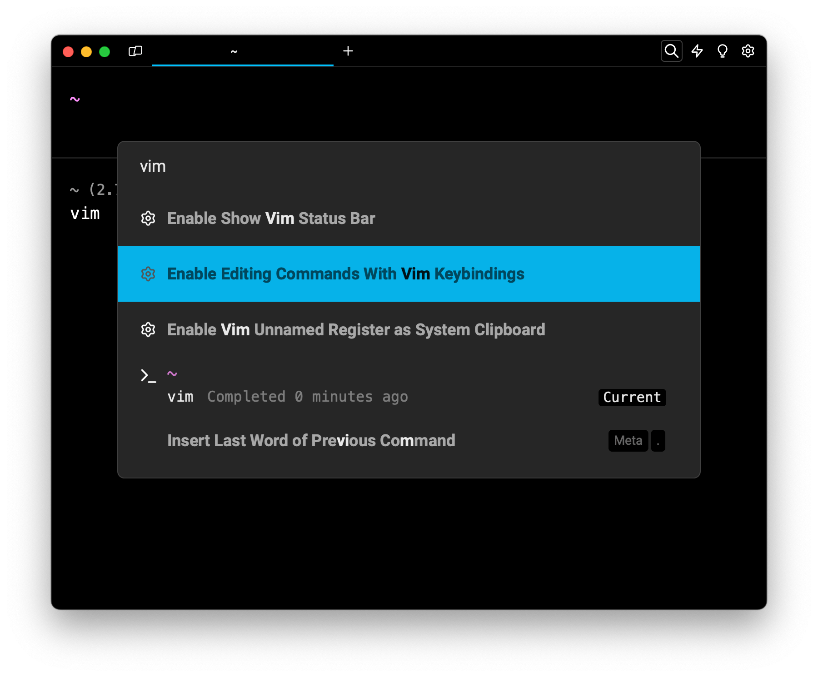Add a new tab with the plus icon
Screen dimensions: 818x677
348,51
